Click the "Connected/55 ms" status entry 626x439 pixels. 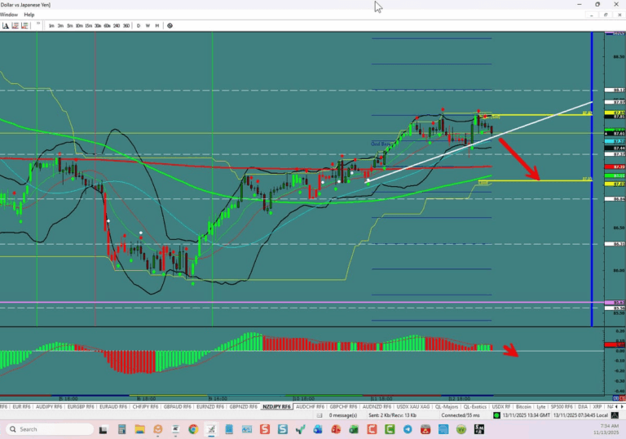point(461,415)
